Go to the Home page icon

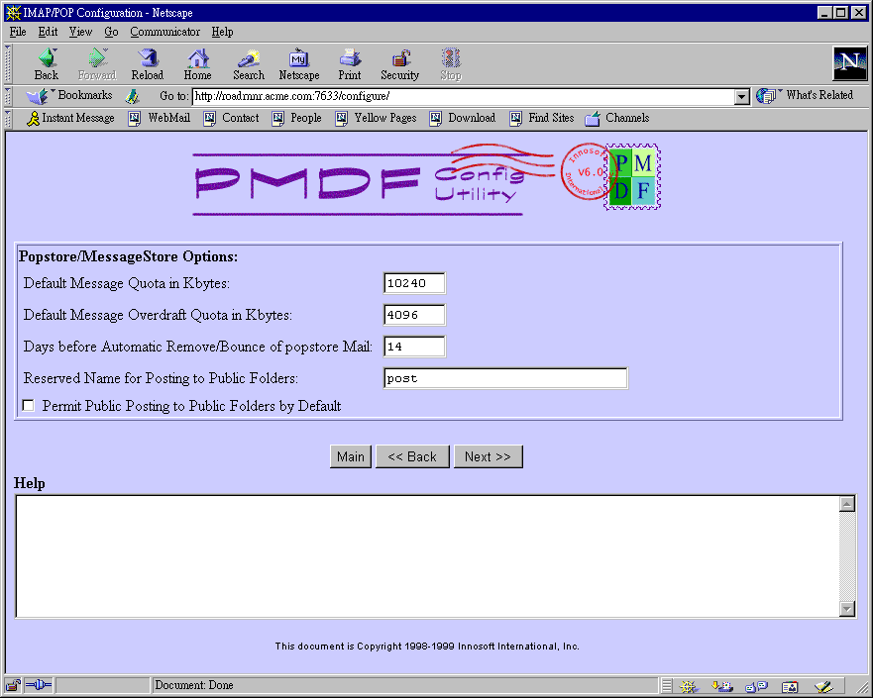(x=197, y=64)
